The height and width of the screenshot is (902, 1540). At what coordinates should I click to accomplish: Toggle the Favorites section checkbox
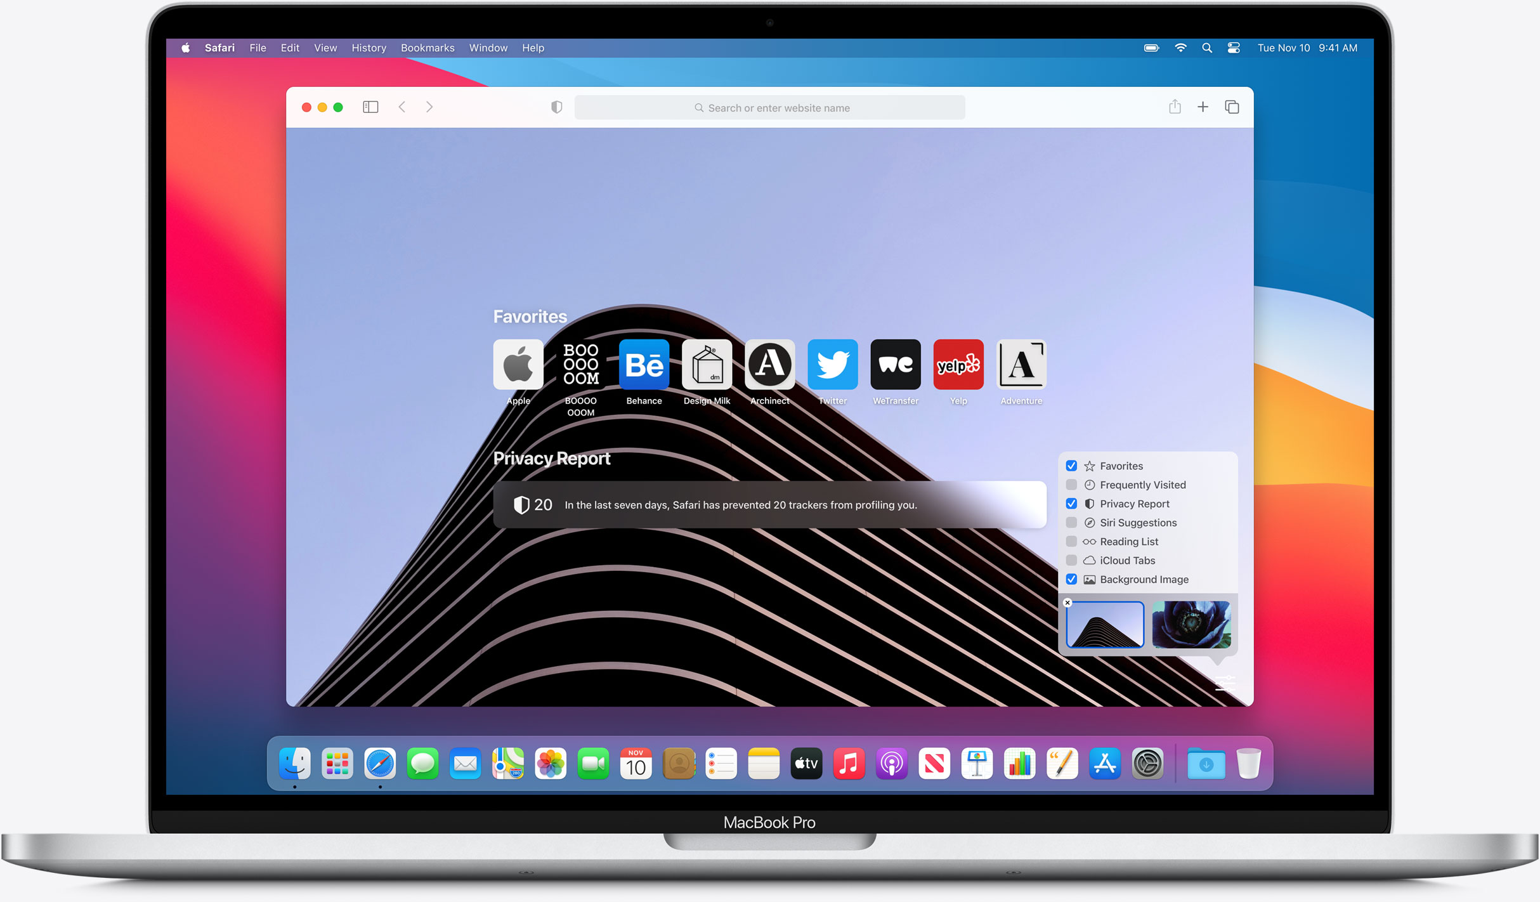pos(1071,465)
